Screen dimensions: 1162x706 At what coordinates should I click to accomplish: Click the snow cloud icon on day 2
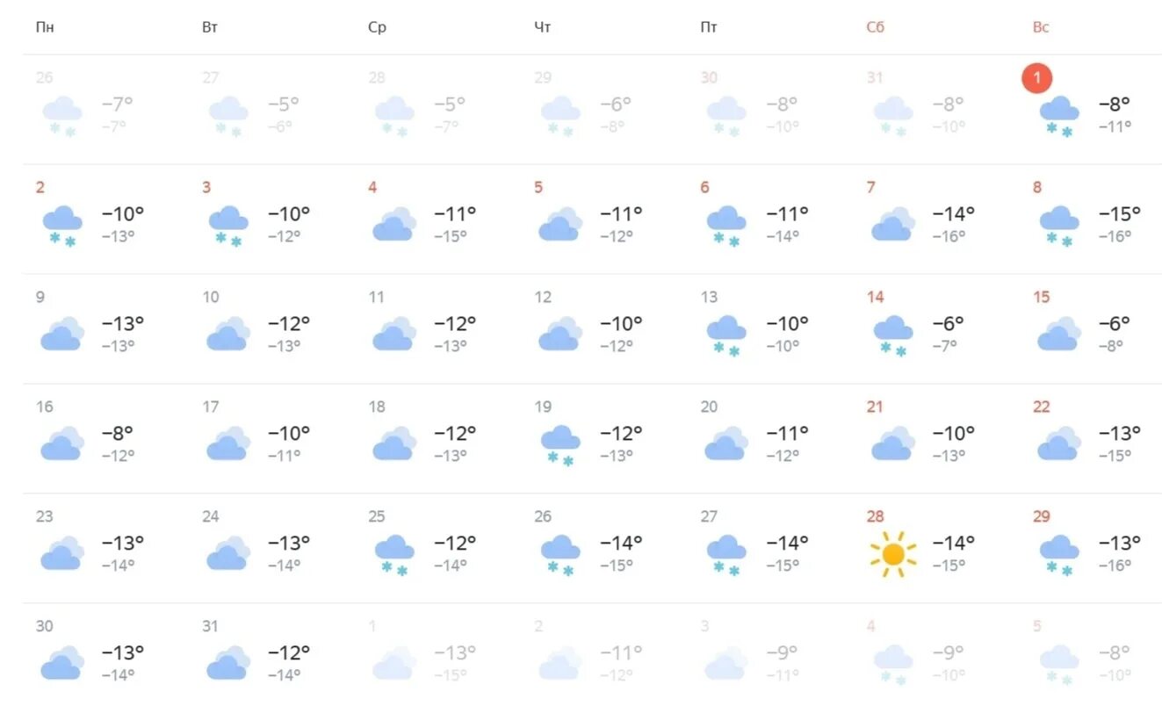tap(62, 227)
